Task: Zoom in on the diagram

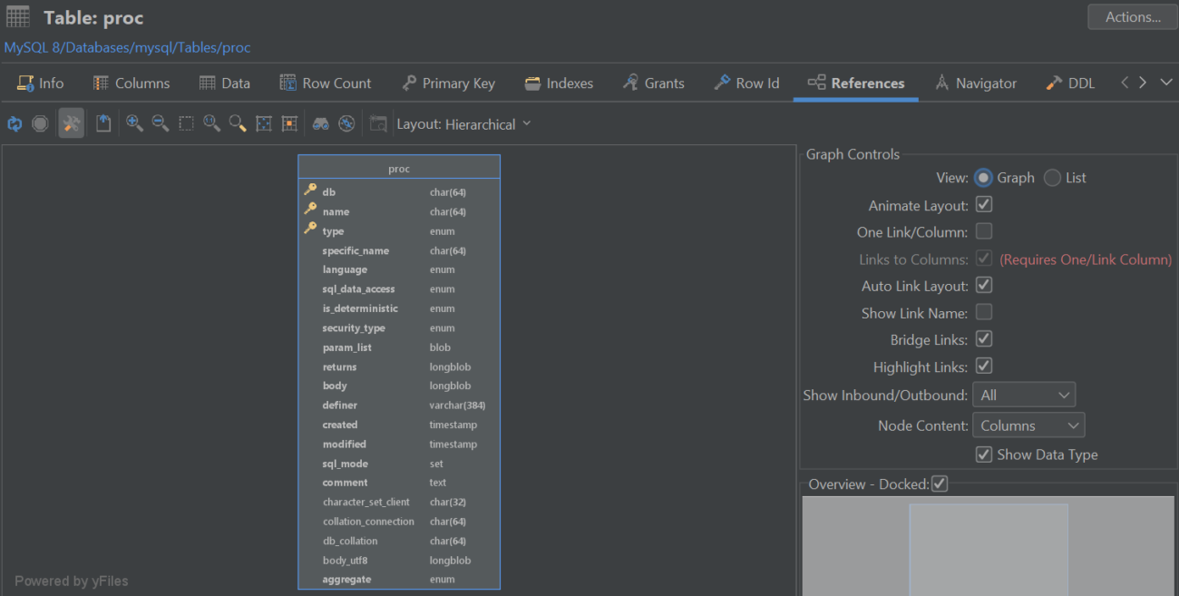Action: [134, 123]
